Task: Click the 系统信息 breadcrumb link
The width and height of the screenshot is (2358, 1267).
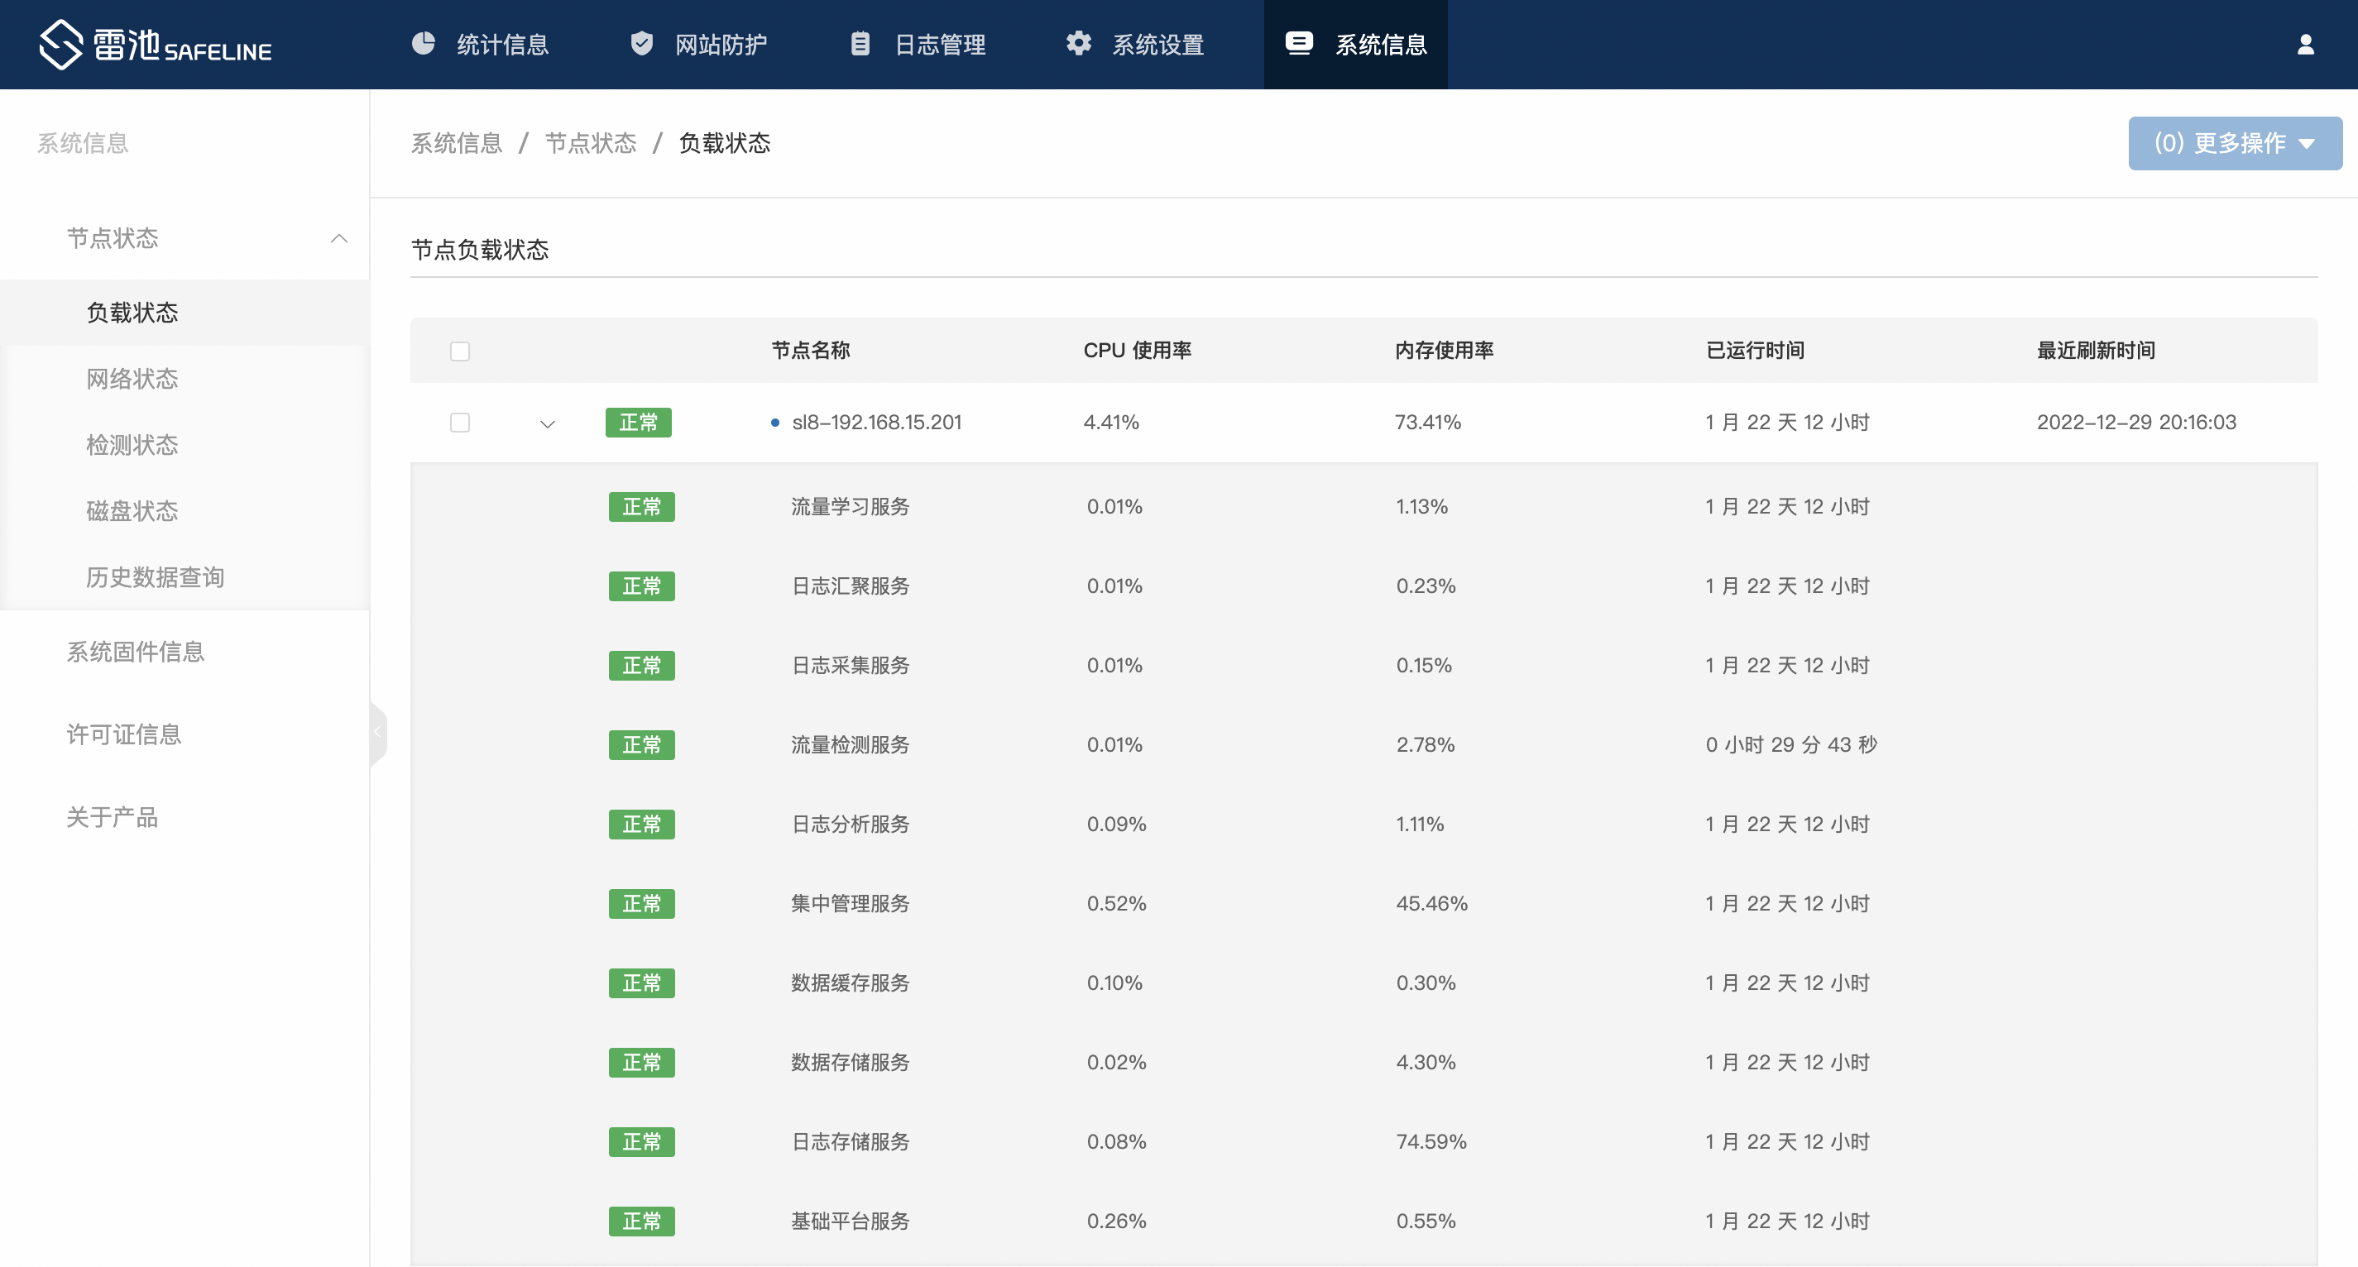Action: [456, 144]
